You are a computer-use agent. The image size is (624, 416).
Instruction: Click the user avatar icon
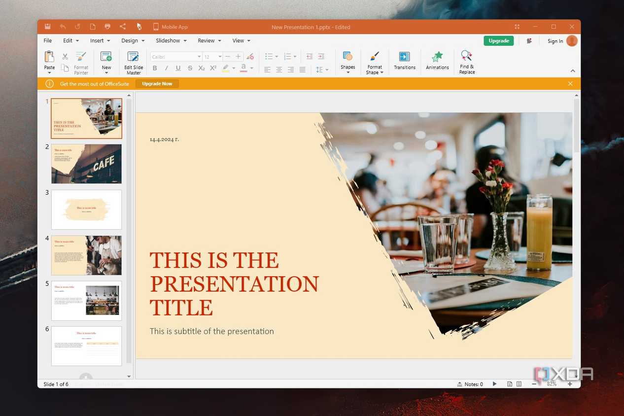[572, 41]
